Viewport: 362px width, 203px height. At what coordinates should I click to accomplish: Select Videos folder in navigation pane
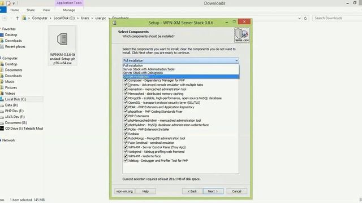(10, 94)
